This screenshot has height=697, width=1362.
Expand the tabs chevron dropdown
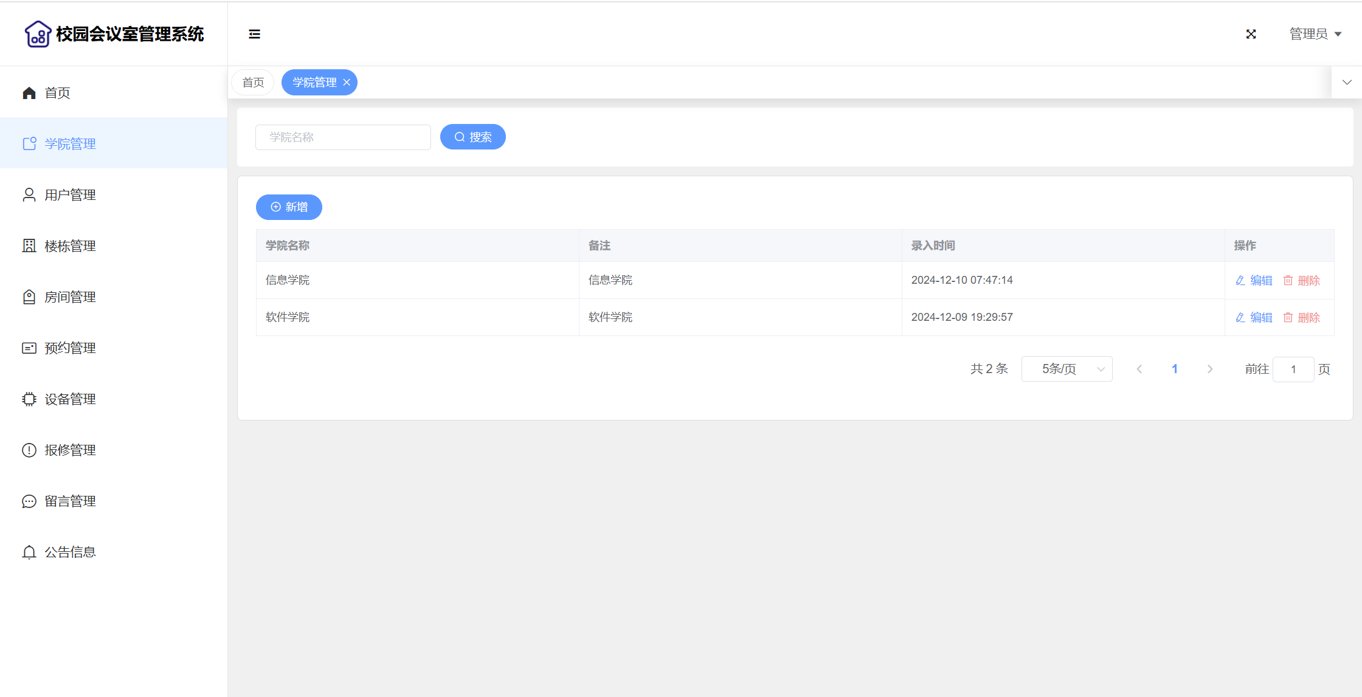click(1347, 83)
